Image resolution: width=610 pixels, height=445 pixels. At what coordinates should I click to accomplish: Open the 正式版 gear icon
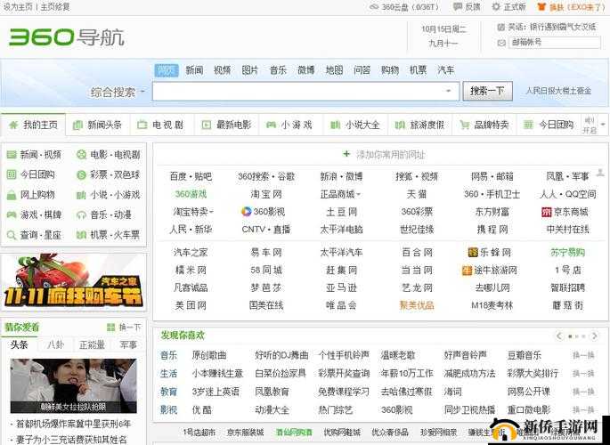tap(496, 6)
